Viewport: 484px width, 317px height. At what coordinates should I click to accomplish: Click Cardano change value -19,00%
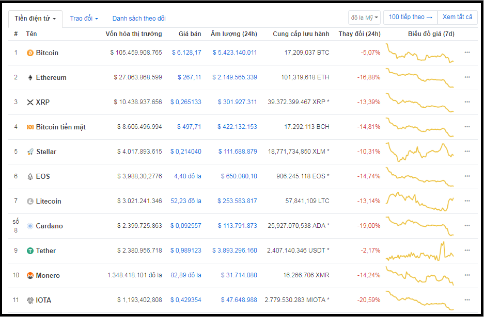[x=369, y=226]
